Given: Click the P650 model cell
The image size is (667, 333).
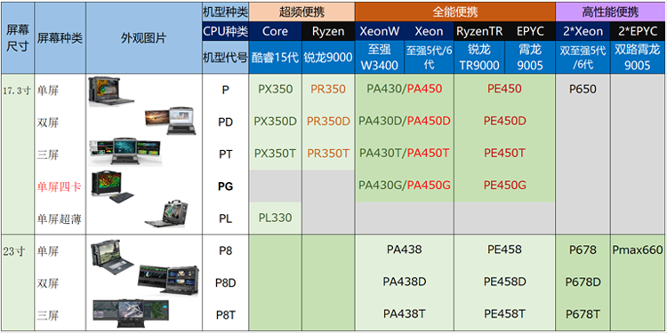Looking at the screenshot, I should pyautogui.click(x=583, y=89).
